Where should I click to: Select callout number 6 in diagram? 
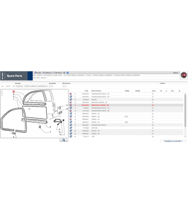click(50, 127)
